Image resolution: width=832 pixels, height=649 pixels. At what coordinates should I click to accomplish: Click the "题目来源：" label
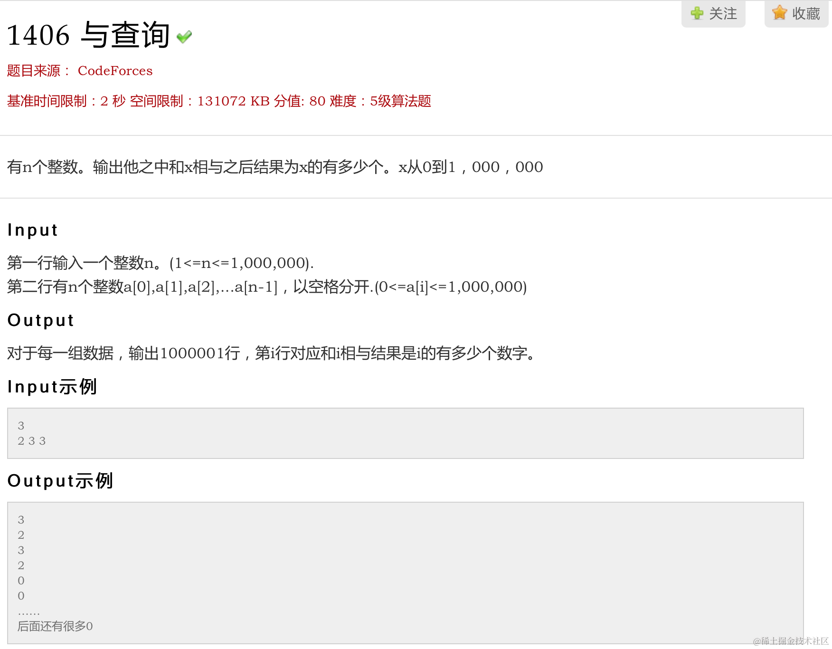tap(38, 71)
